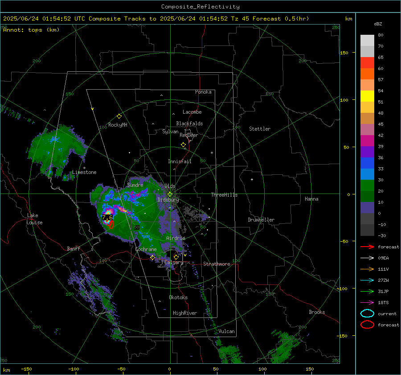Click the red swatch between 65 and 60 dBZ

(x=367, y=63)
